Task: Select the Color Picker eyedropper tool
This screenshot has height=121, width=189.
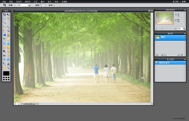Action: (x=4, y=64)
